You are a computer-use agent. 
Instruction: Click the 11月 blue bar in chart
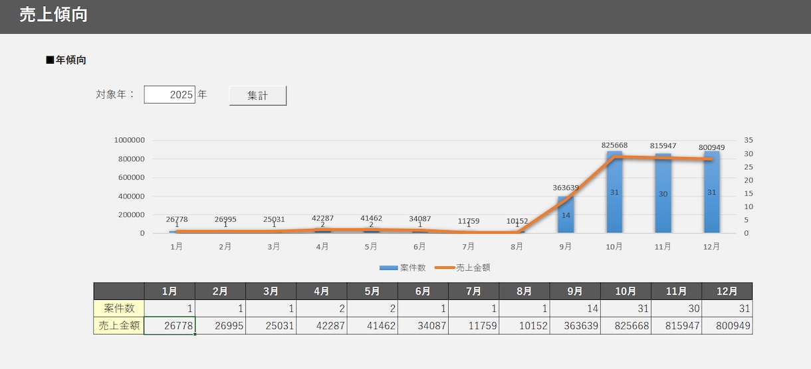[663, 193]
